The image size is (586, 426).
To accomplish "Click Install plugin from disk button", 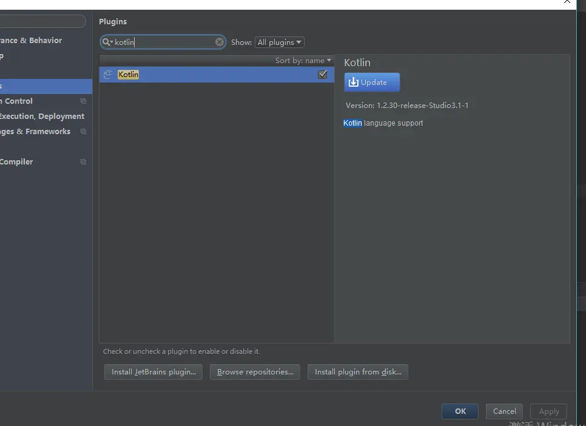I will click(358, 372).
